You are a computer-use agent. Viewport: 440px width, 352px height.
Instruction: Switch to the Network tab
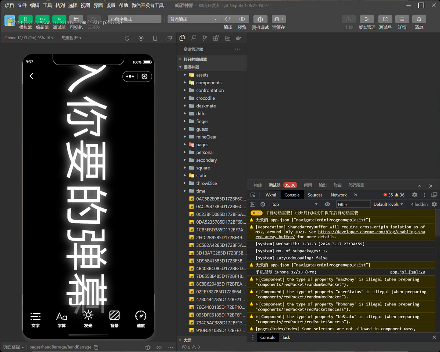coord(338,195)
